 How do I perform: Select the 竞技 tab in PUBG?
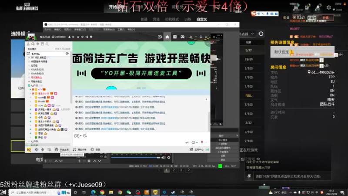156,19
